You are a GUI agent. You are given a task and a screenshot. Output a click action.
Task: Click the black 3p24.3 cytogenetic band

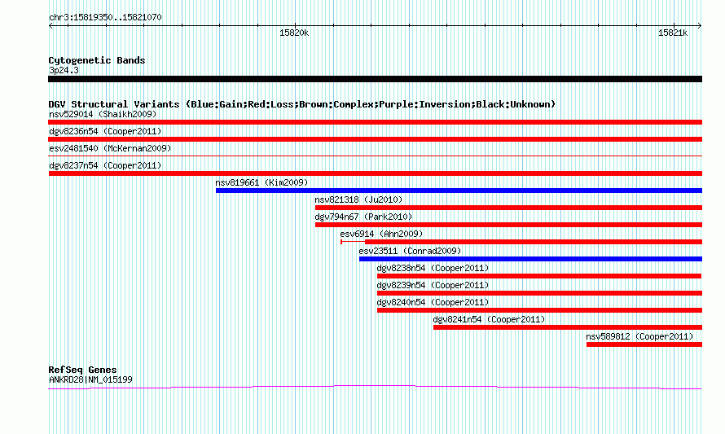tap(375, 79)
